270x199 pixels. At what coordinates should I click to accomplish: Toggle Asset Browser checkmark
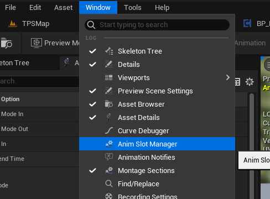click(92, 104)
